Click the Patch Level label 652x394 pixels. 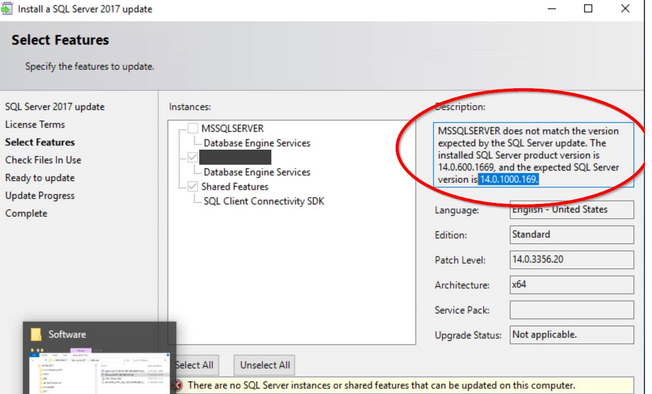coord(460,260)
